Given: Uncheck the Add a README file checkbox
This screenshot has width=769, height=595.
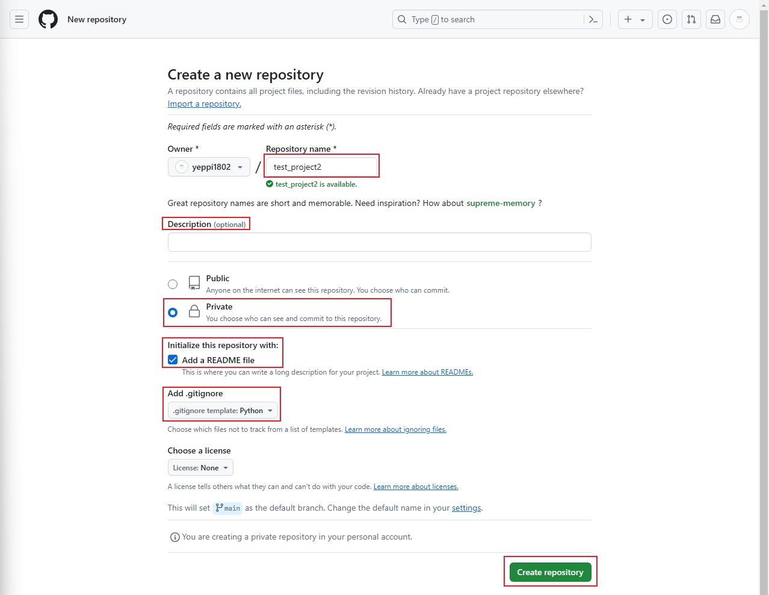Looking at the screenshot, I should (173, 360).
